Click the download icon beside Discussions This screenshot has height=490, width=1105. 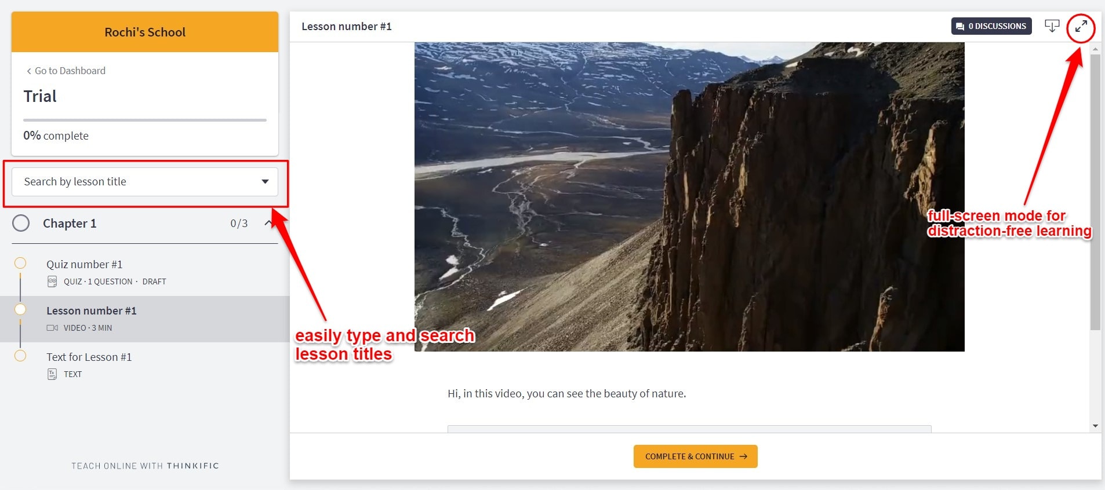(x=1052, y=26)
